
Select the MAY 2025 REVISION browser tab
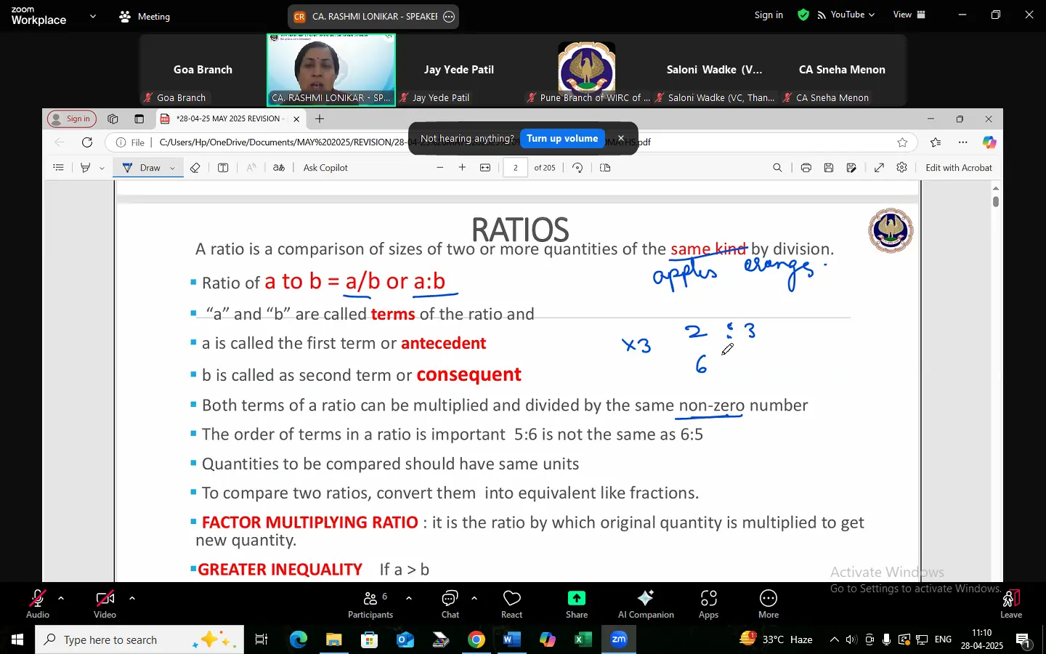[x=228, y=119]
